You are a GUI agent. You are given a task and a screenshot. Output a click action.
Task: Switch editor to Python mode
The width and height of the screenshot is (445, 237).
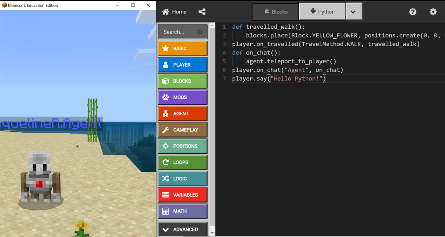(x=322, y=12)
